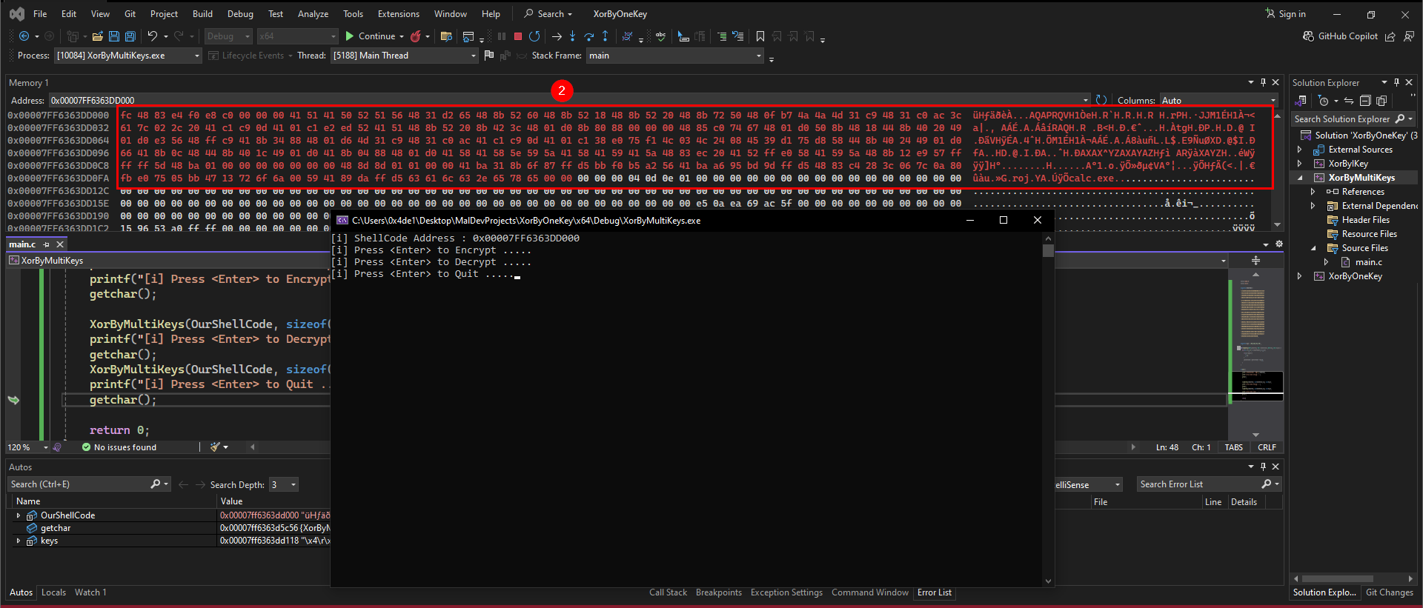
Task: Click the GitHub Copilot icon
Action: [1309, 36]
